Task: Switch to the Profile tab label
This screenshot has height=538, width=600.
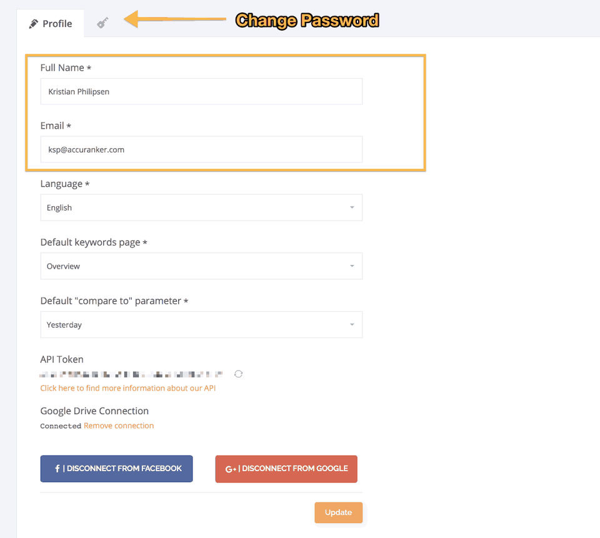Action: pyautogui.click(x=57, y=24)
